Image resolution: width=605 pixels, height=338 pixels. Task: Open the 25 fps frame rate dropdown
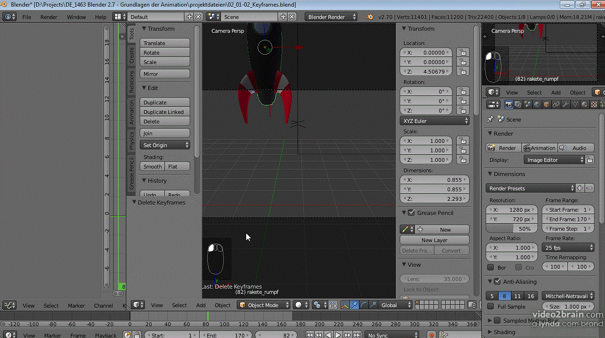pos(568,247)
